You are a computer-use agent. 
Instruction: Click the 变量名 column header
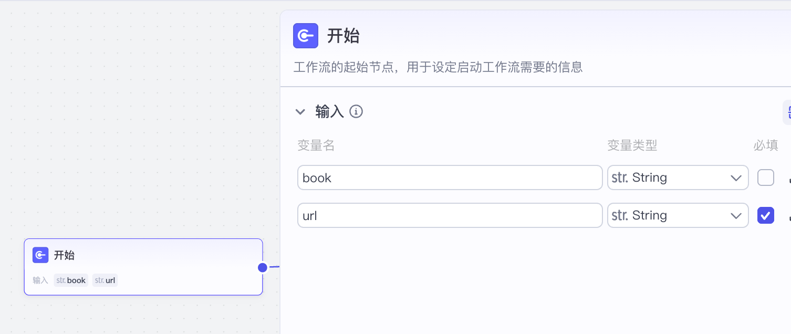pos(316,145)
